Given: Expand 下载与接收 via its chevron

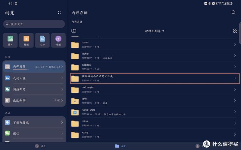Looking at the screenshot, I should click(x=62, y=122).
